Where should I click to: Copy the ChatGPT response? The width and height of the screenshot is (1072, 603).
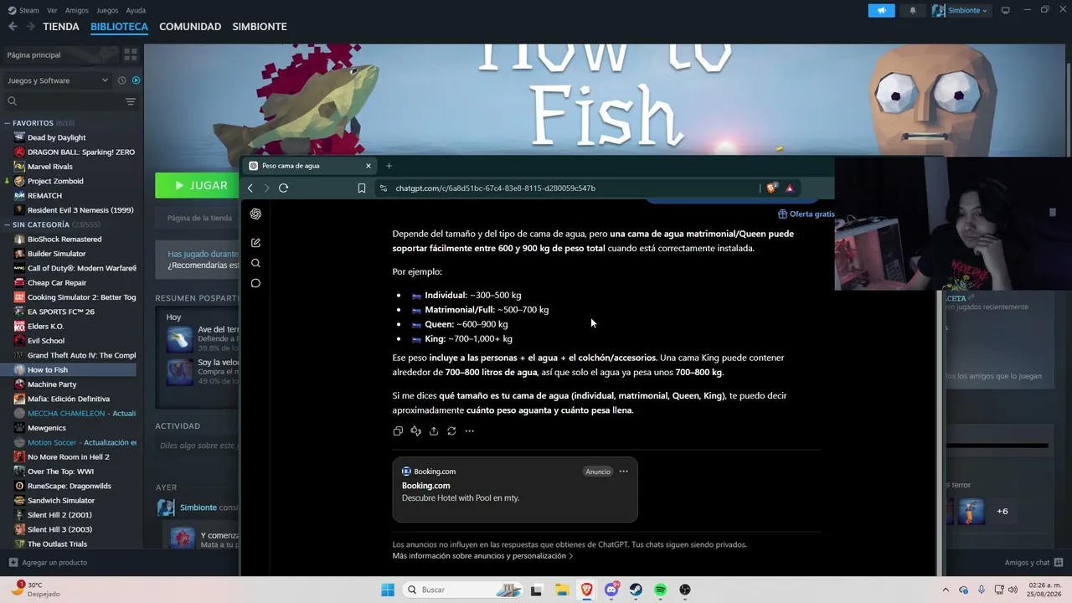coord(398,431)
